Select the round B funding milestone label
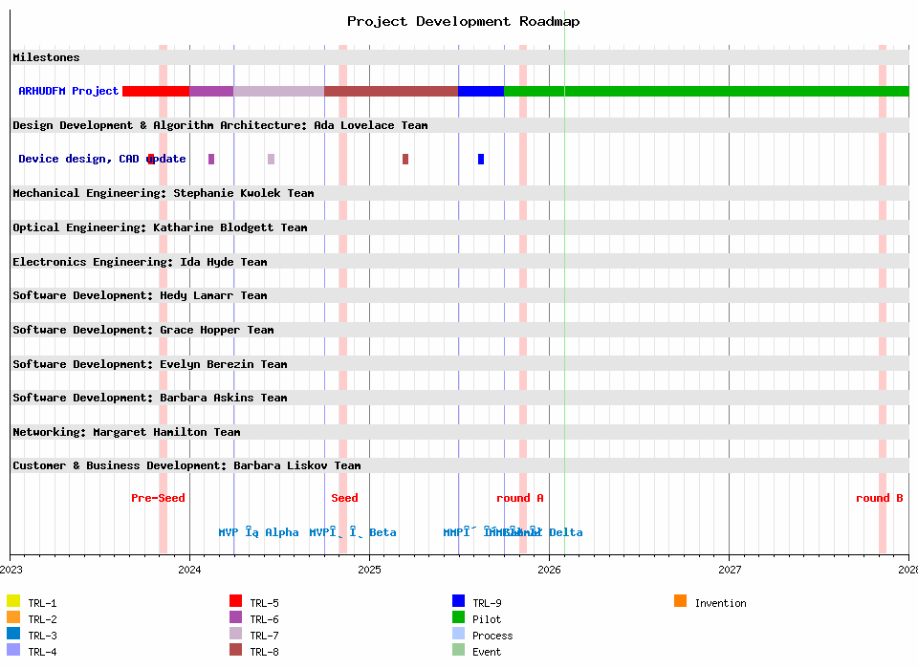 (879, 498)
